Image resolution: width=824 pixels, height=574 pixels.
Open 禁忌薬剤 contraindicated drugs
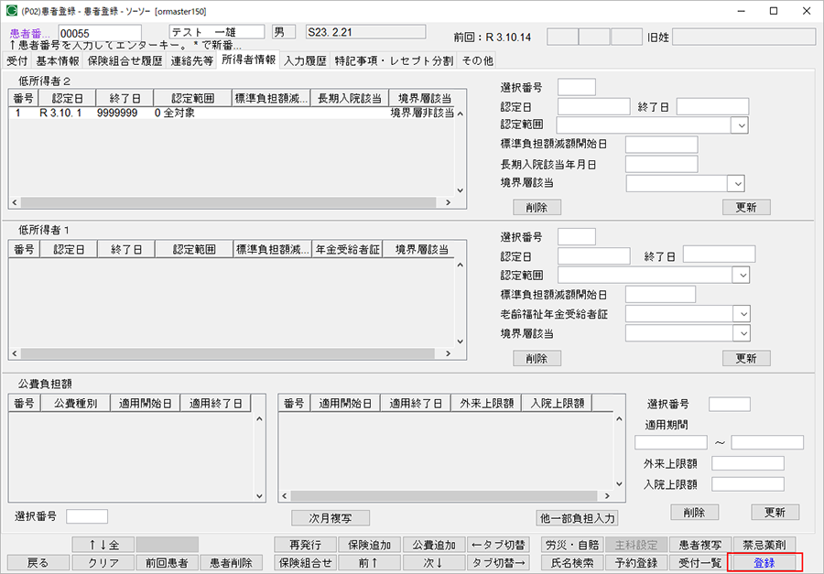[763, 544]
